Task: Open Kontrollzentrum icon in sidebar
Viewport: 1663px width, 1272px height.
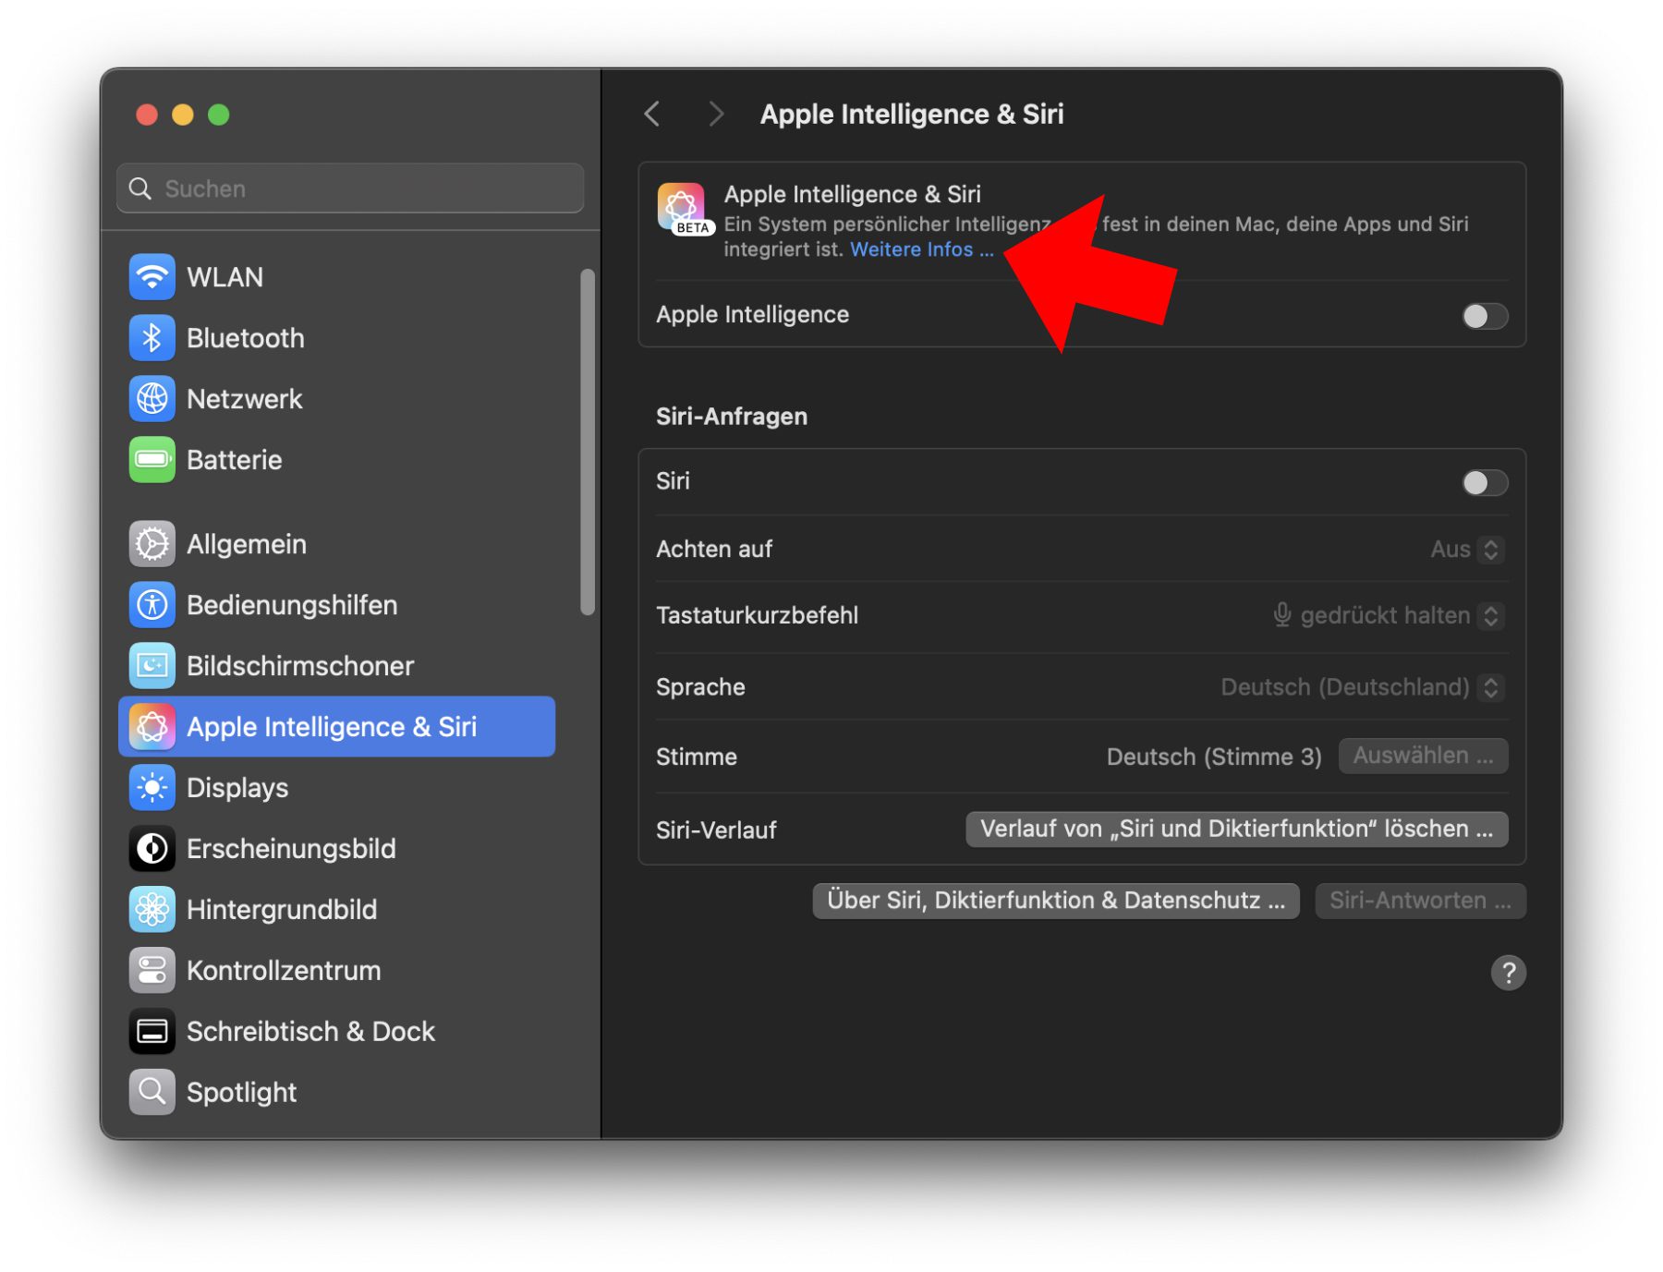Action: click(x=152, y=970)
